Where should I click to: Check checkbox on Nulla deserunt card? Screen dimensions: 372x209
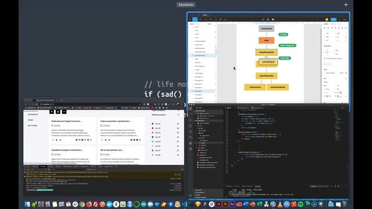pyautogui.click(x=53, y=140)
